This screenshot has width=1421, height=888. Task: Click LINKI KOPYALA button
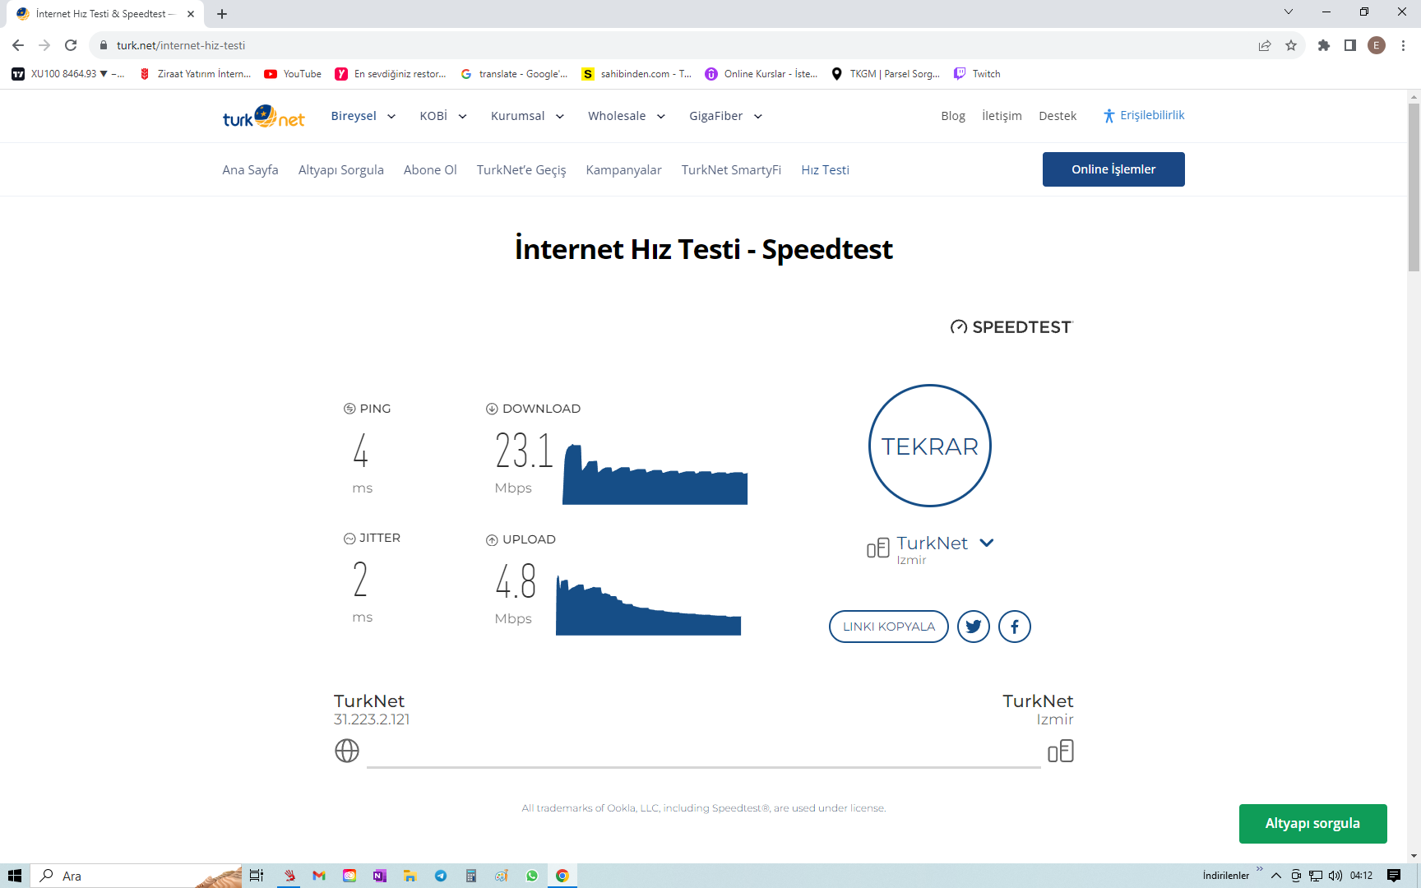click(889, 627)
